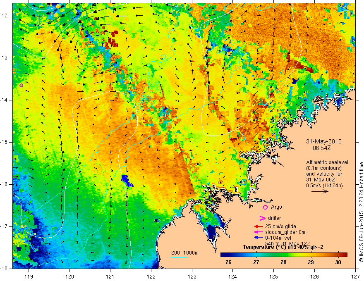Click the color bar tick value 30
This screenshot has width=364, height=281.
(x=338, y=262)
